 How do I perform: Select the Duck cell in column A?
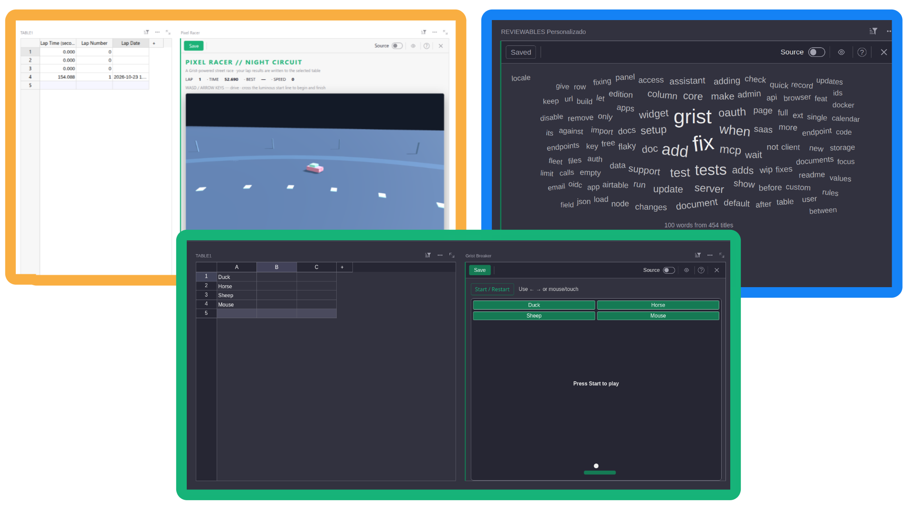click(236, 277)
